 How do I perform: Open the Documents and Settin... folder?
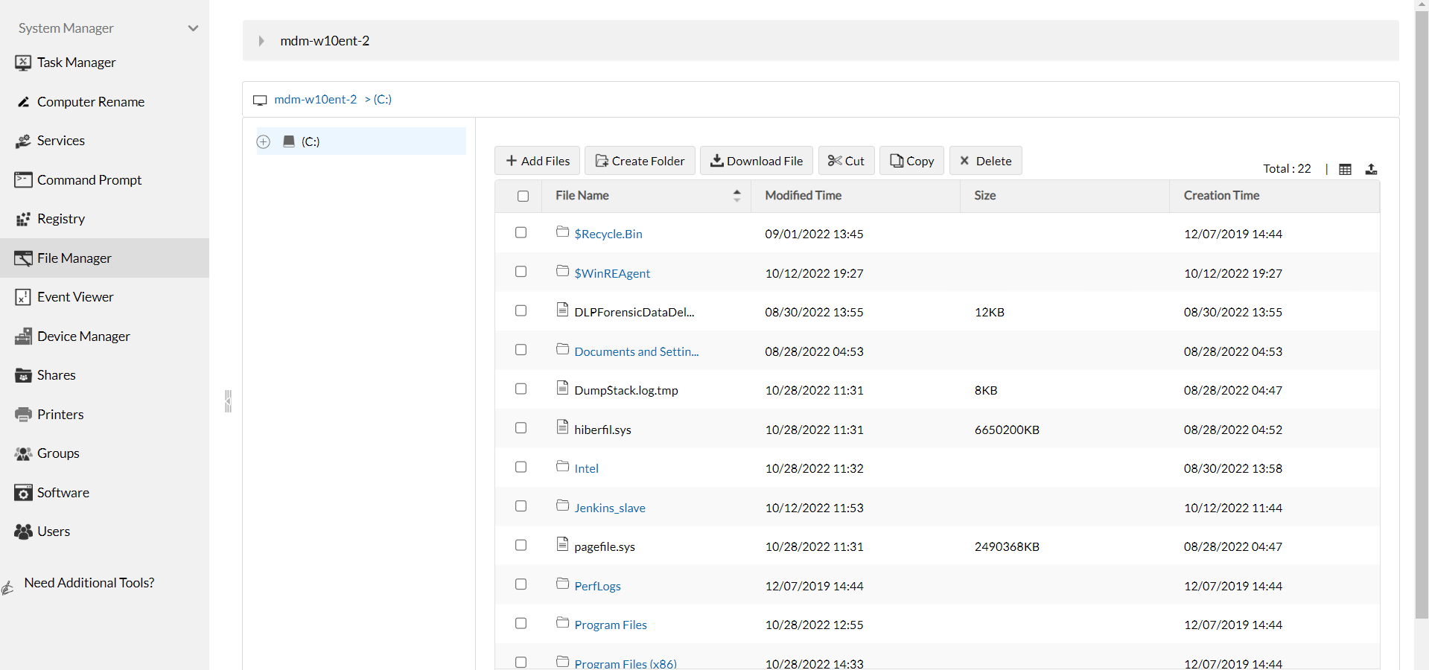636,351
